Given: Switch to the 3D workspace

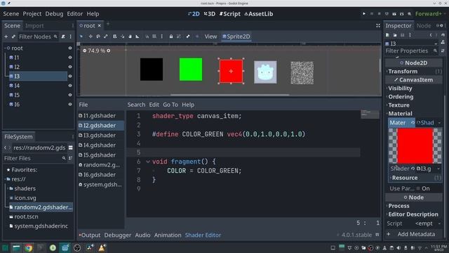Looking at the screenshot, I should click(209, 14).
